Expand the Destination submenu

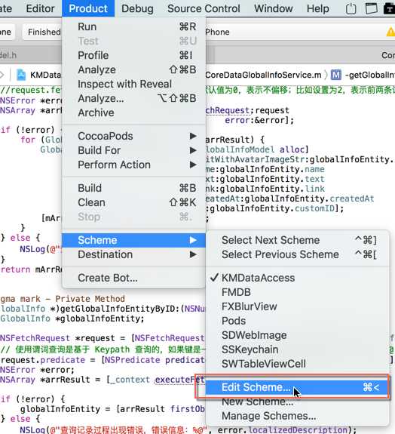click(x=133, y=254)
